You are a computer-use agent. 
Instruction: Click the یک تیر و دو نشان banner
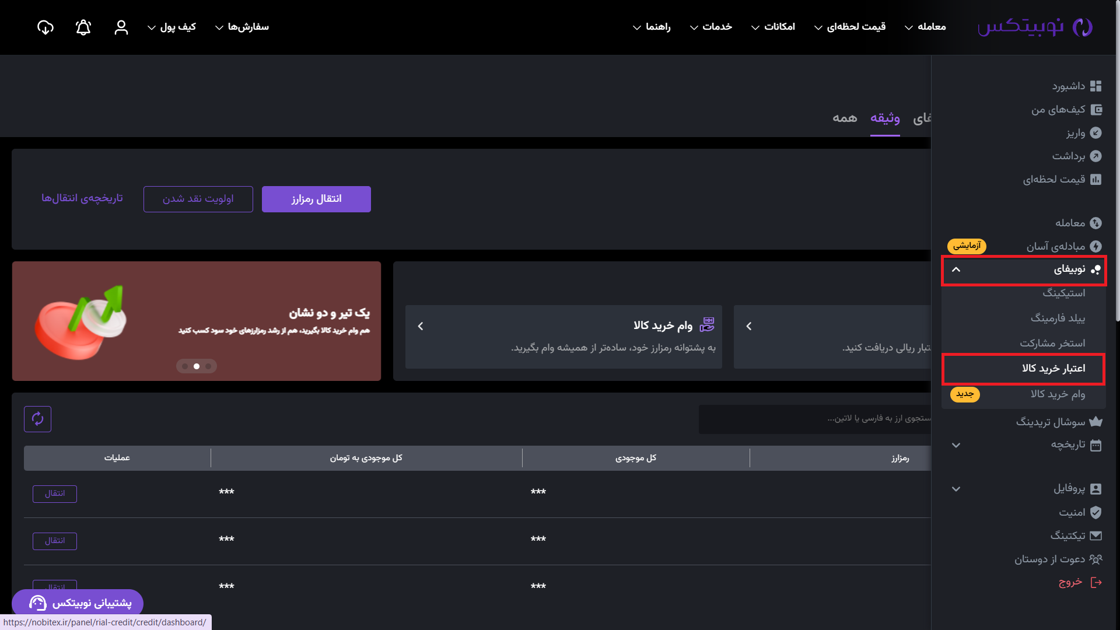click(197, 321)
